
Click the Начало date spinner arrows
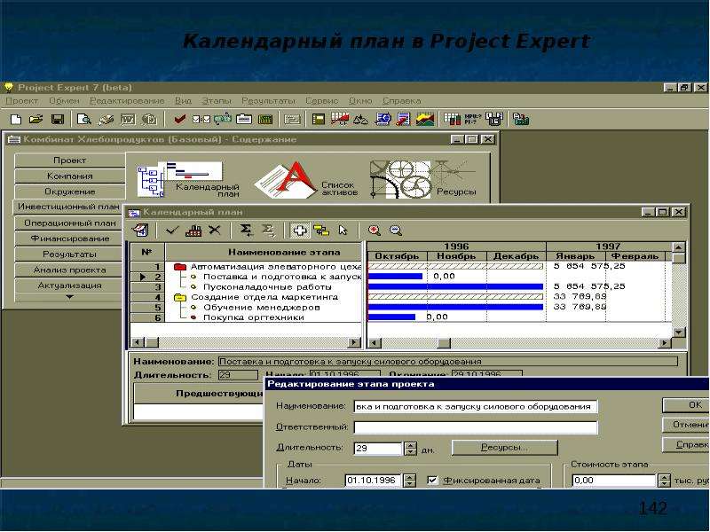(x=409, y=480)
